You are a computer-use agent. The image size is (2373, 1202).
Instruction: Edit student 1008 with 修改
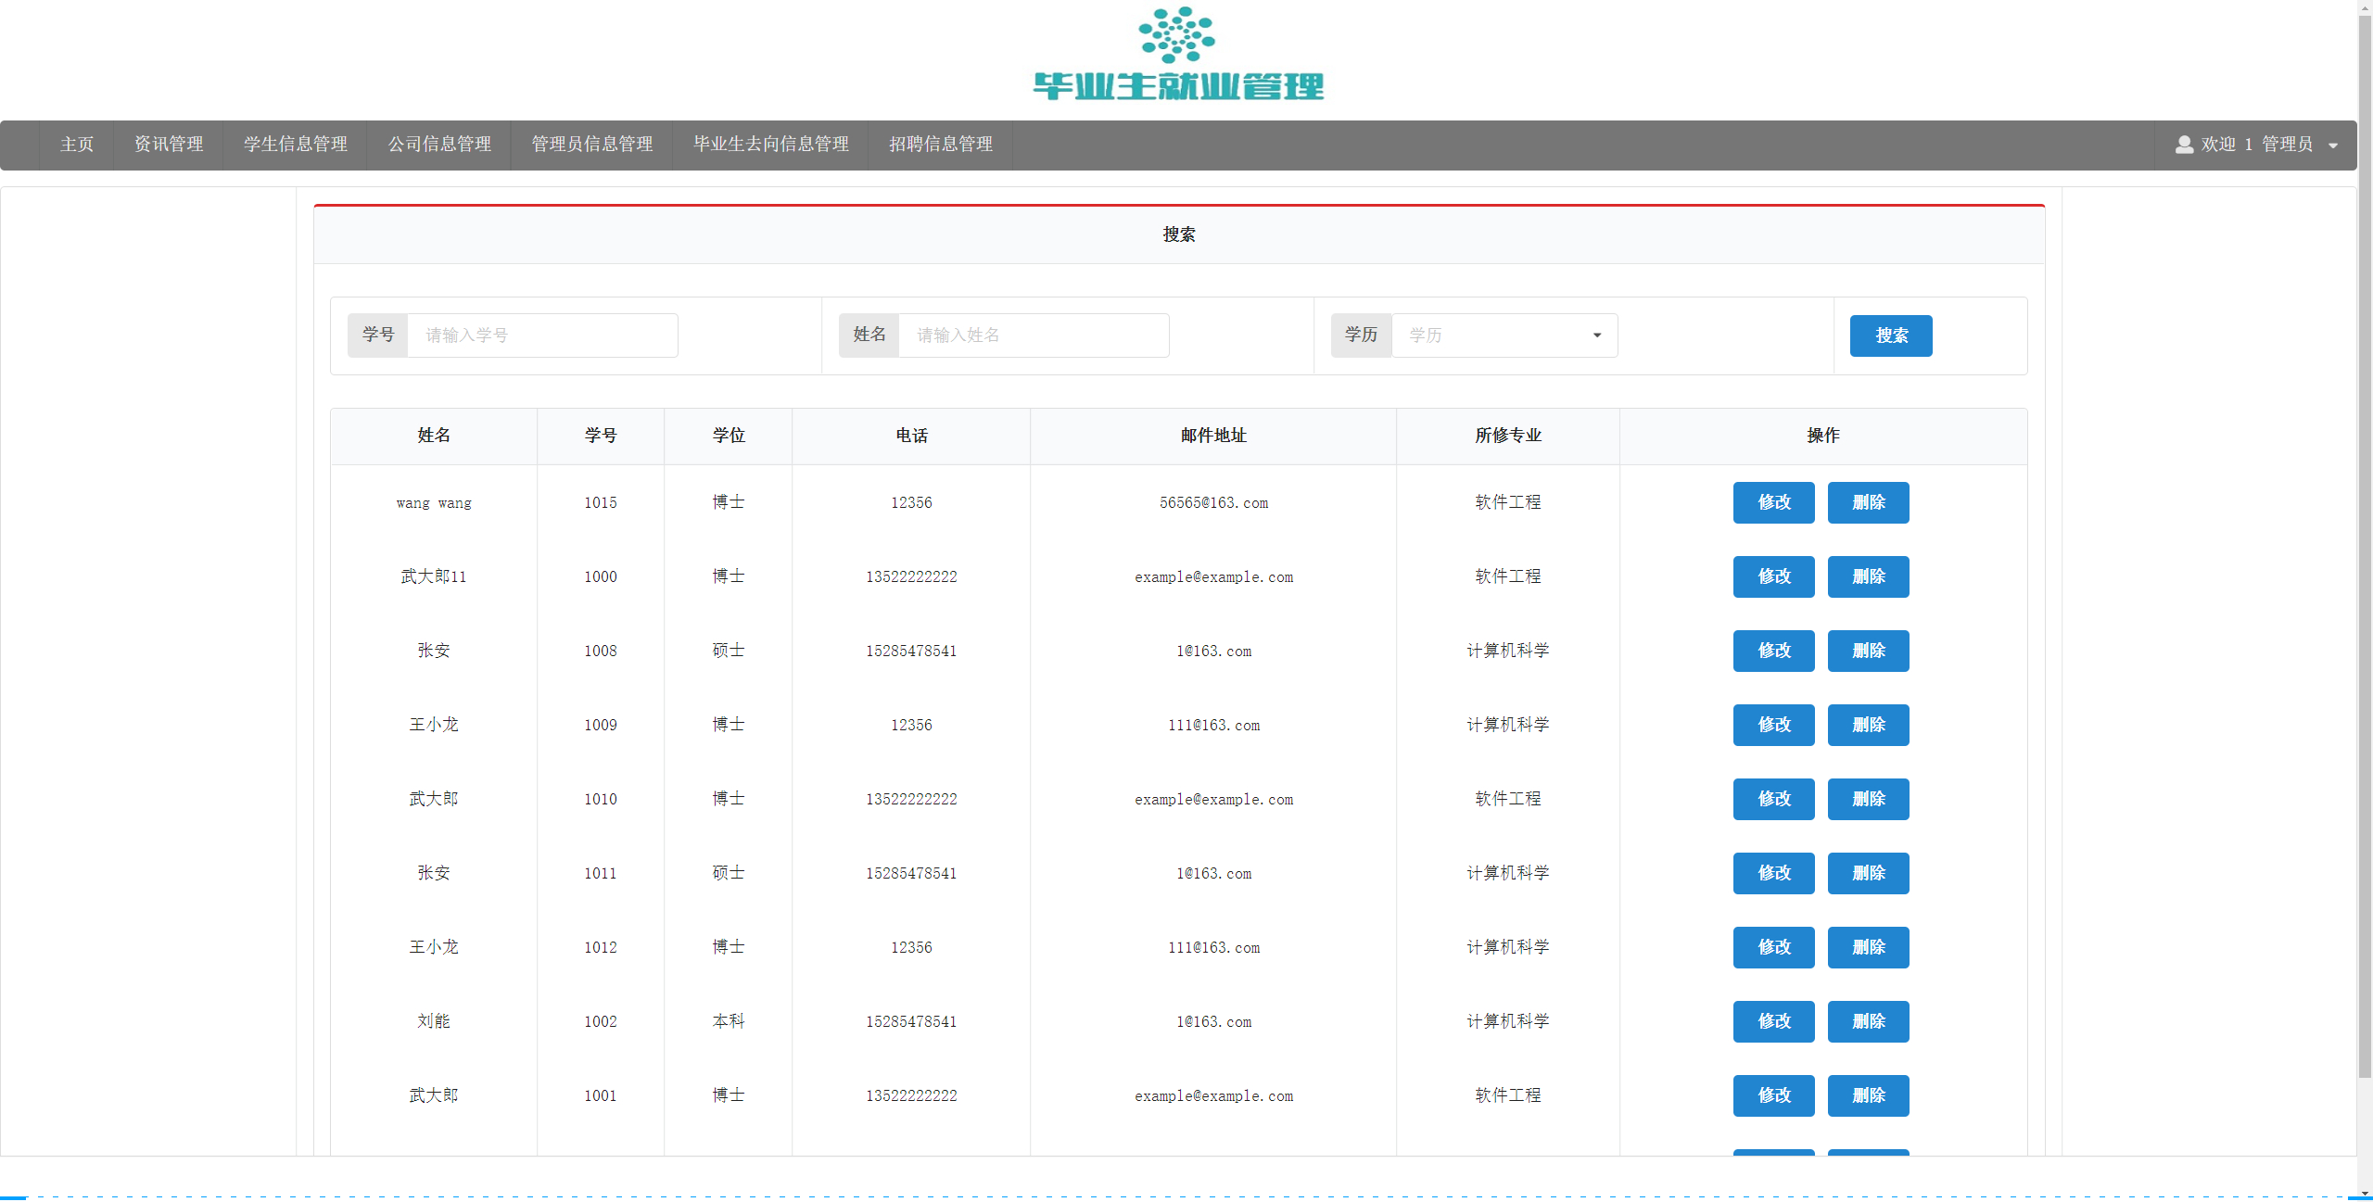click(x=1774, y=651)
